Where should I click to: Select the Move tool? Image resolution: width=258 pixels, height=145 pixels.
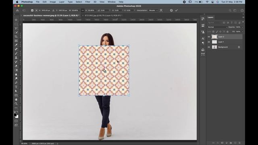coord(16,20)
